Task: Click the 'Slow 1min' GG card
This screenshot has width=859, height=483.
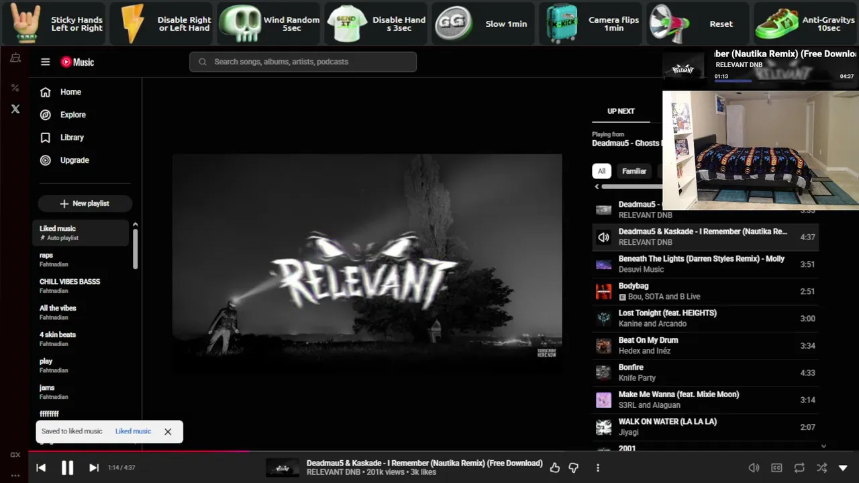Action: [483, 23]
